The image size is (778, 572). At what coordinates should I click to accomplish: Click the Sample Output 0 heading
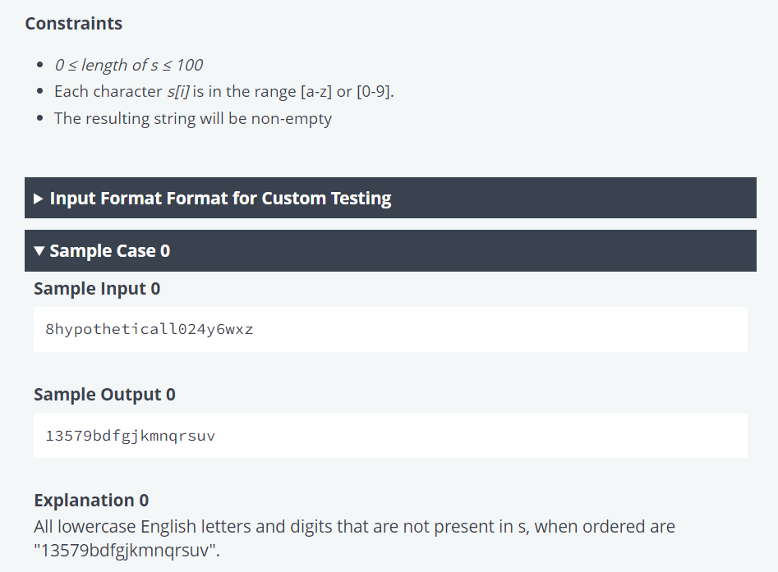coord(104,395)
